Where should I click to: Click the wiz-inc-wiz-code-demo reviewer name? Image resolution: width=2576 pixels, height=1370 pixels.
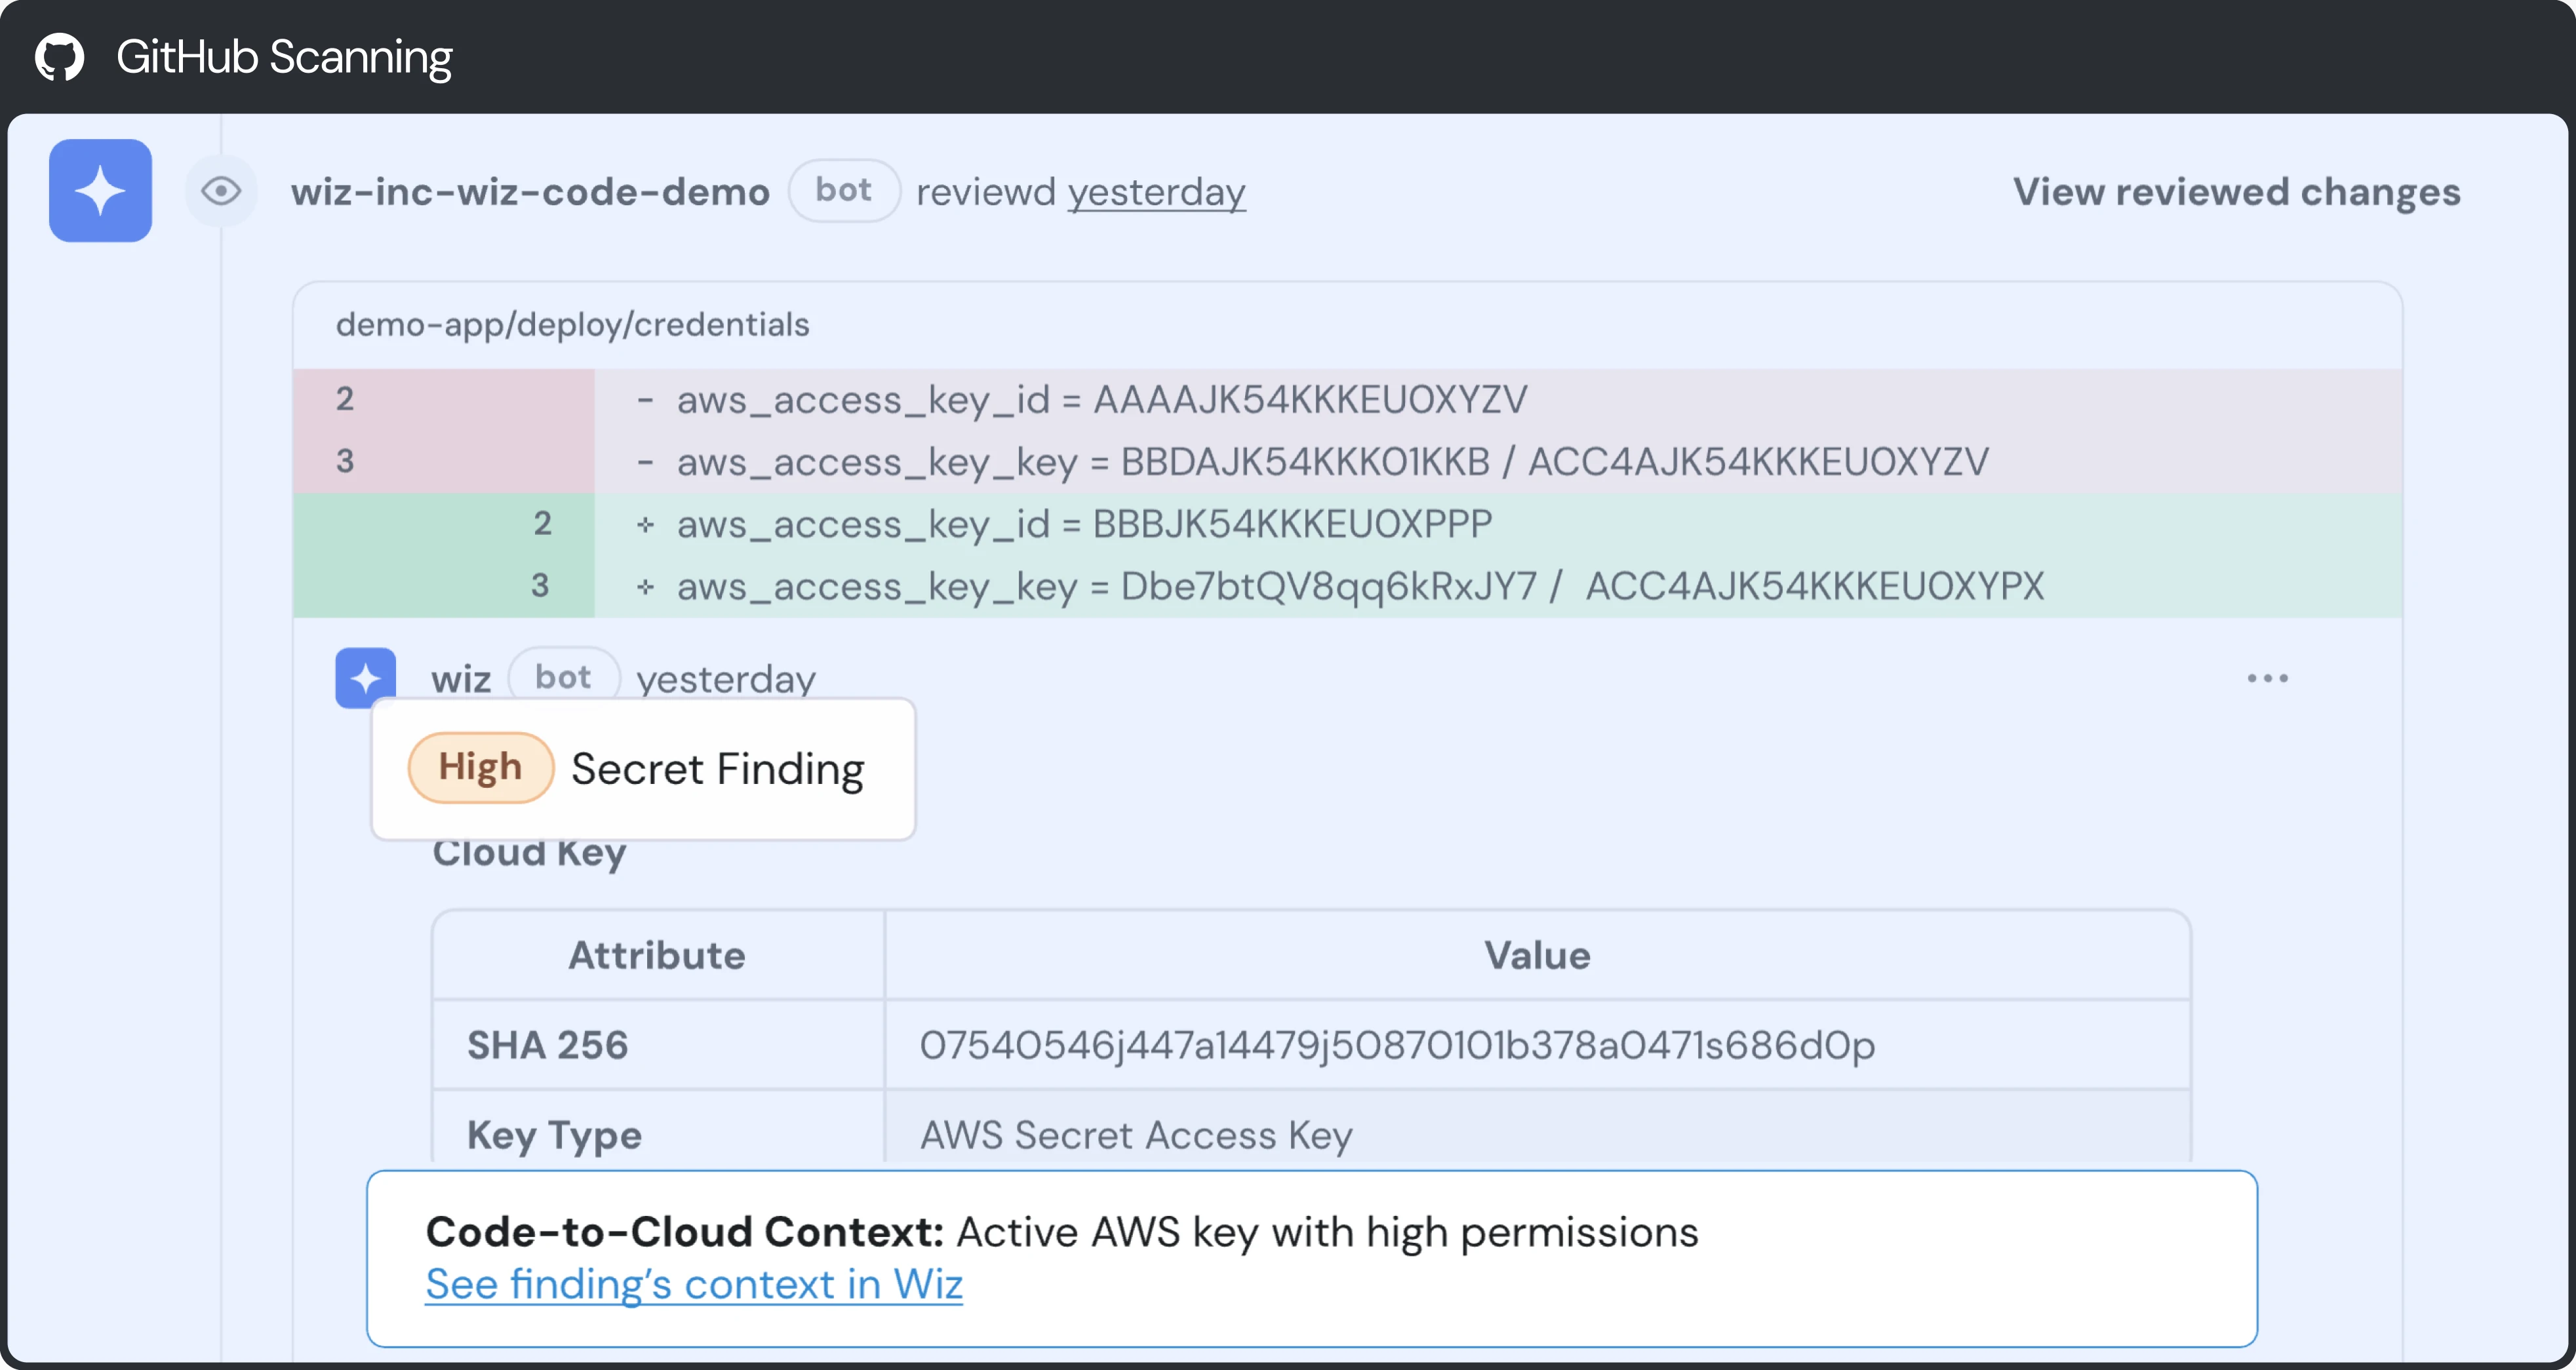(x=530, y=191)
